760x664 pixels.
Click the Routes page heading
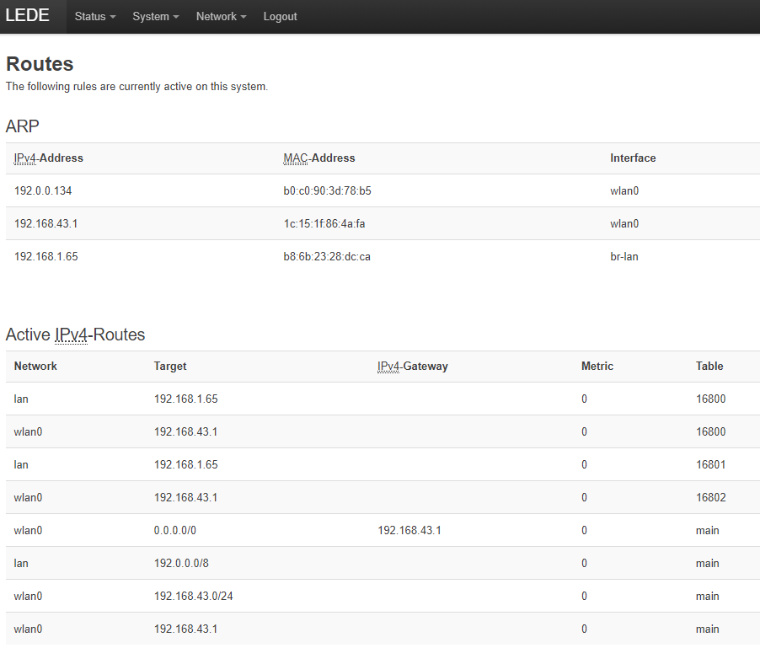tap(40, 64)
